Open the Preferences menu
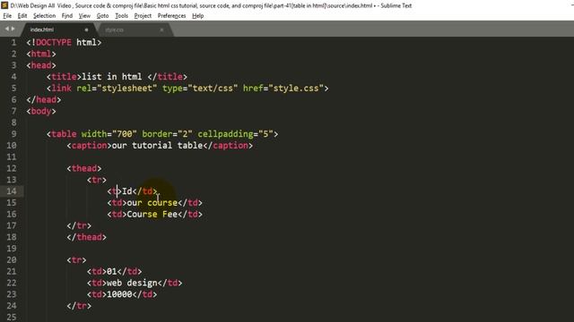This screenshot has width=574, height=322. [x=171, y=16]
